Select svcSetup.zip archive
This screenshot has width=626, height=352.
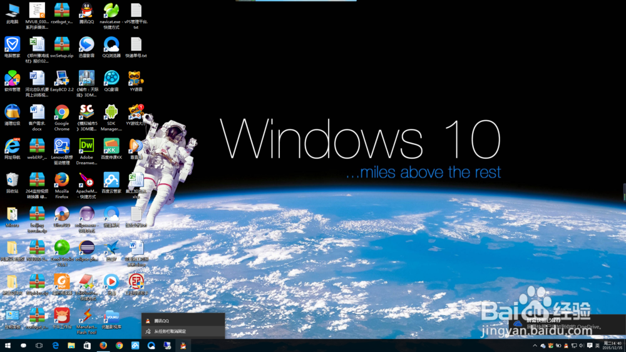click(x=62, y=48)
